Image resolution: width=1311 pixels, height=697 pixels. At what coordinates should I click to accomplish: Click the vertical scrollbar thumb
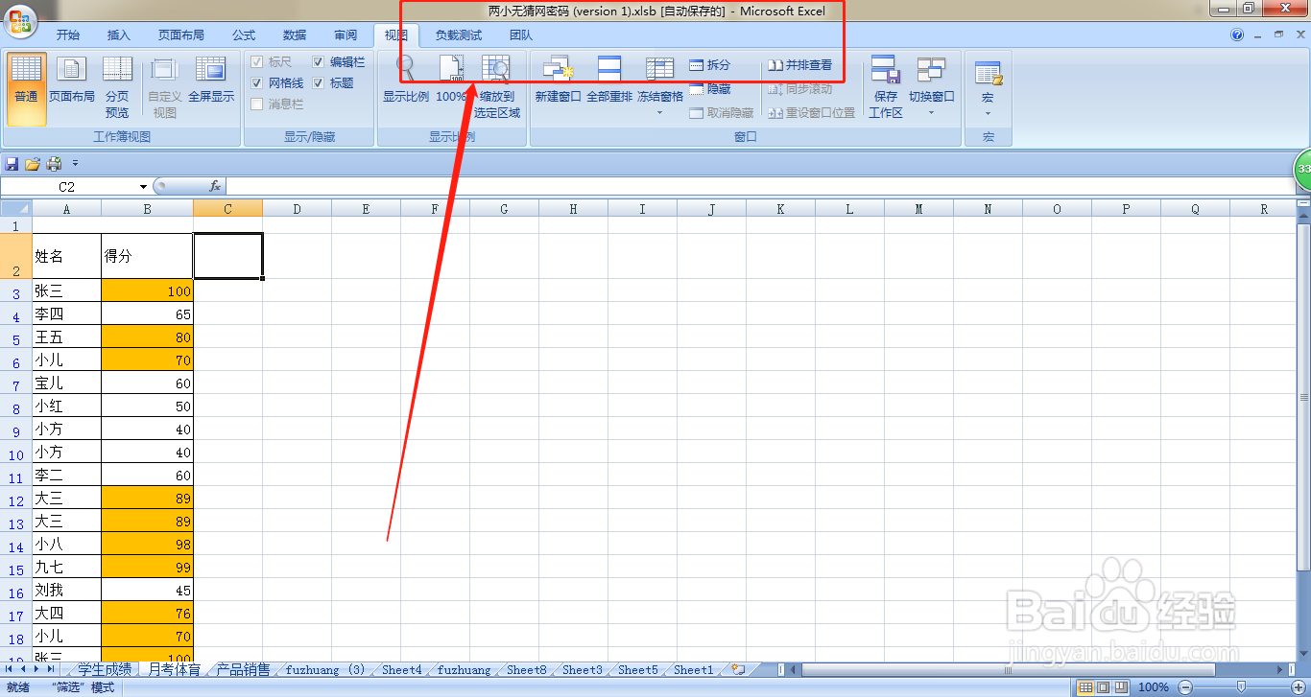(1303, 396)
